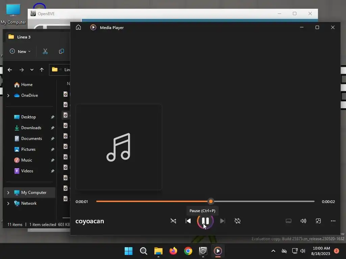Click the Linea 3 window title
Screen dimensions: 346x259
(24, 37)
